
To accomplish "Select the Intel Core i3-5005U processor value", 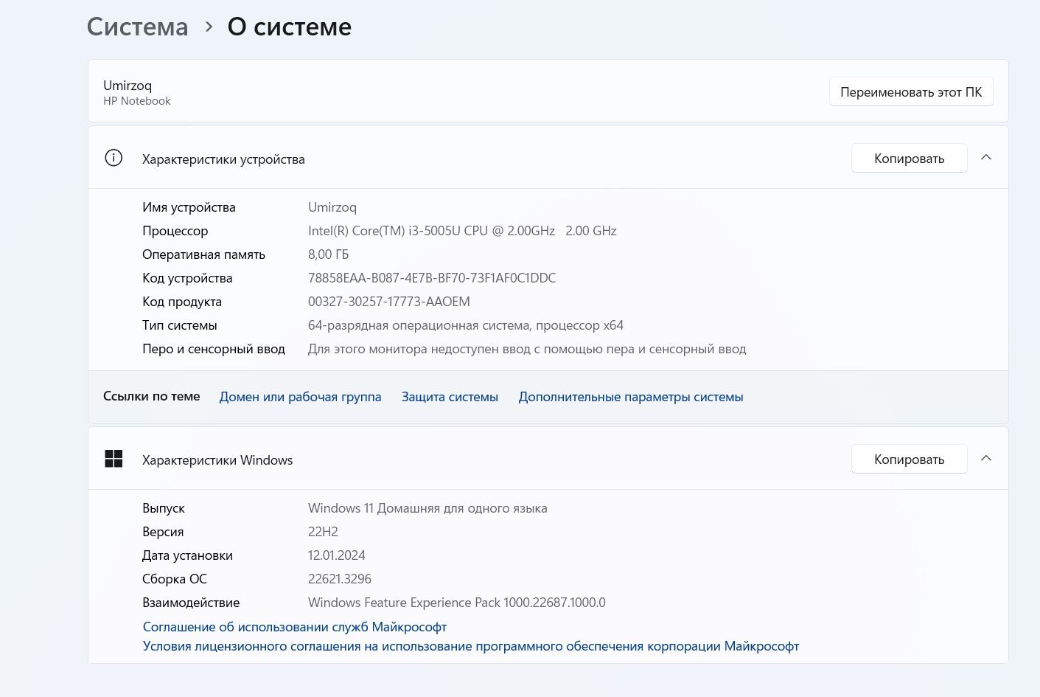I will 462,231.
